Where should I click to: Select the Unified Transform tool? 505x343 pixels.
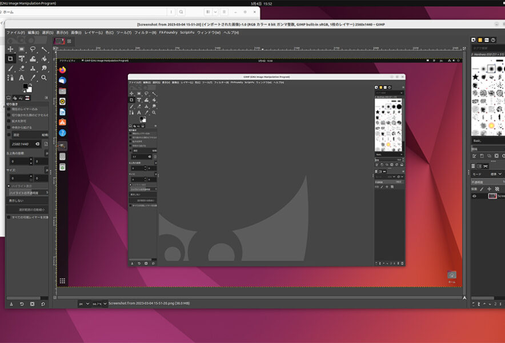22,59
